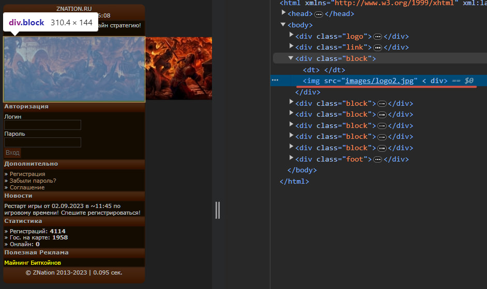Image resolution: width=487 pixels, height=289 pixels.
Task: Click the ellipsis badge in logo div
Action: tap(378, 37)
